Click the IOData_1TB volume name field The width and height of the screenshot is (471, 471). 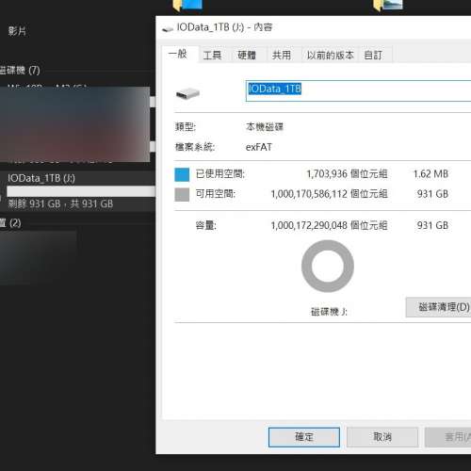[x=358, y=90]
